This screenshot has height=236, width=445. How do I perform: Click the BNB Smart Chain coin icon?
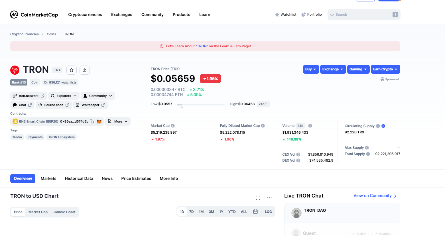[x=15, y=121]
